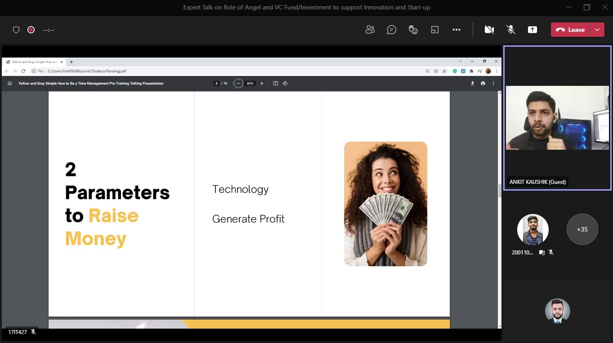Image resolution: width=613 pixels, height=343 pixels.
Task: Toggle the camera on
Action: click(489, 30)
